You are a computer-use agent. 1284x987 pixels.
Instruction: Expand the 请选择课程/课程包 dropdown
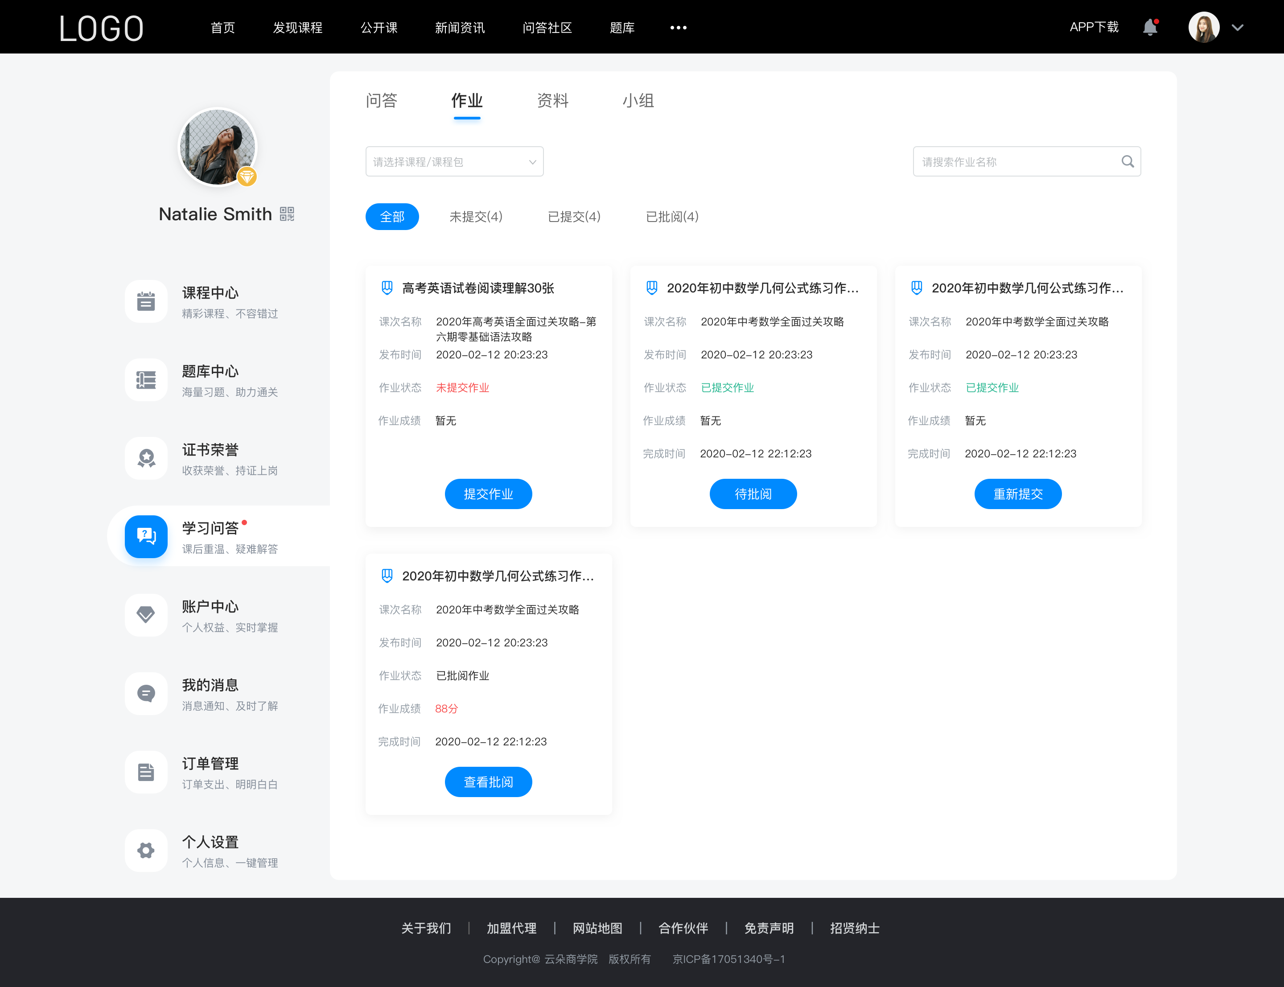click(x=454, y=160)
